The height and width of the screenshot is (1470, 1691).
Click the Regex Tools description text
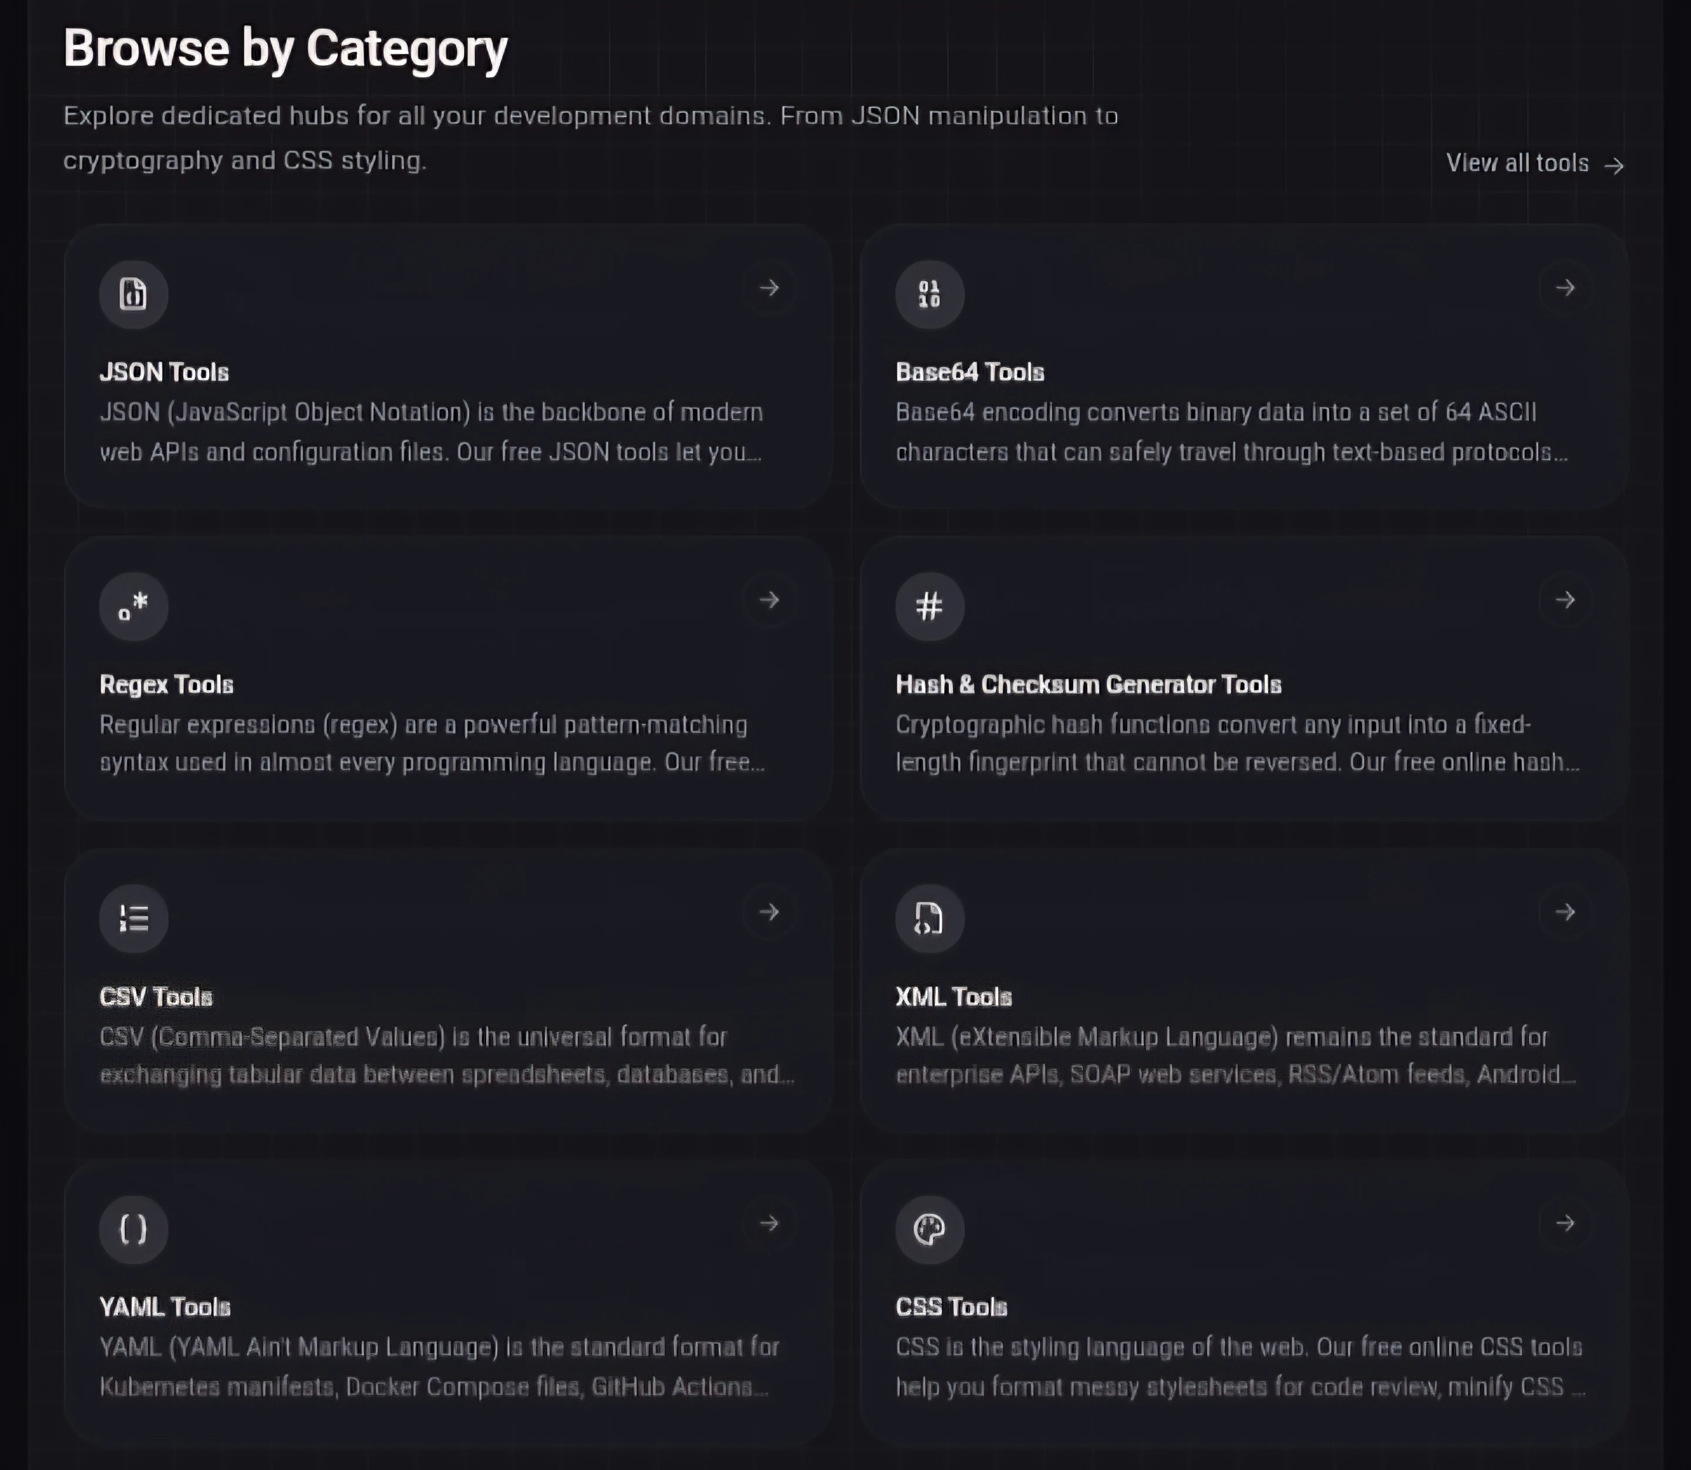[431, 743]
